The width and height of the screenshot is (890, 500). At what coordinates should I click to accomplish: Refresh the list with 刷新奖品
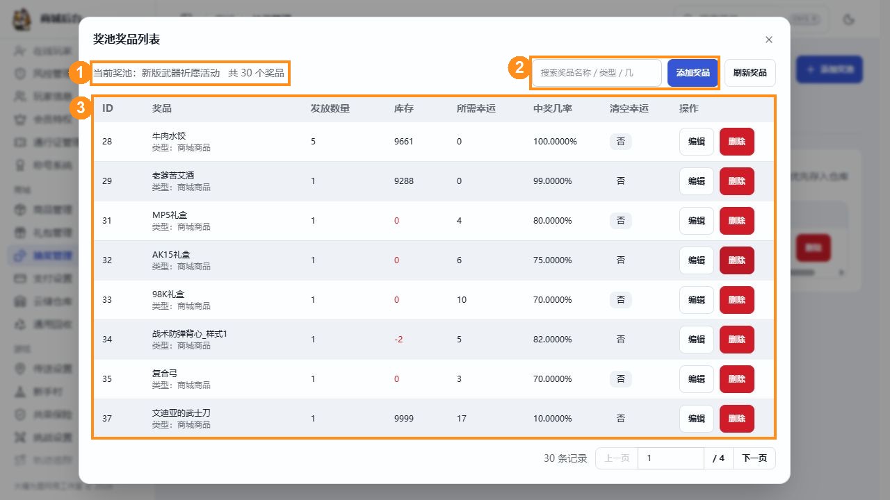750,73
